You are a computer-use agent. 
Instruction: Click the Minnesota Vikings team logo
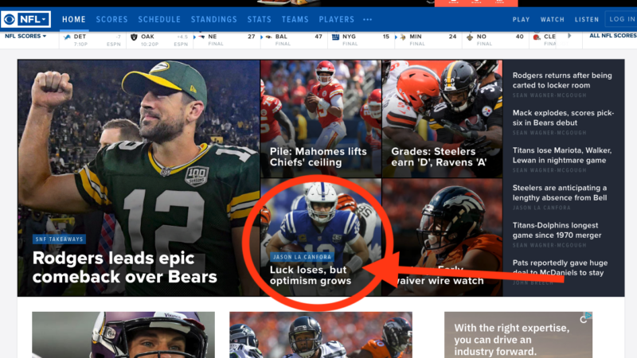(x=403, y=37)
